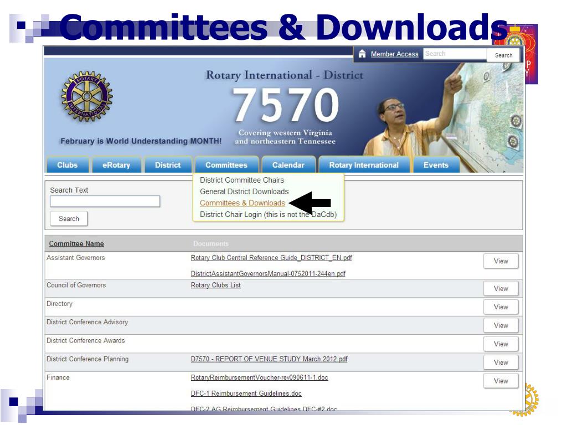
Task: Click the Search button below Search Text
Action: pyautogui.click(x=69, y=219)
